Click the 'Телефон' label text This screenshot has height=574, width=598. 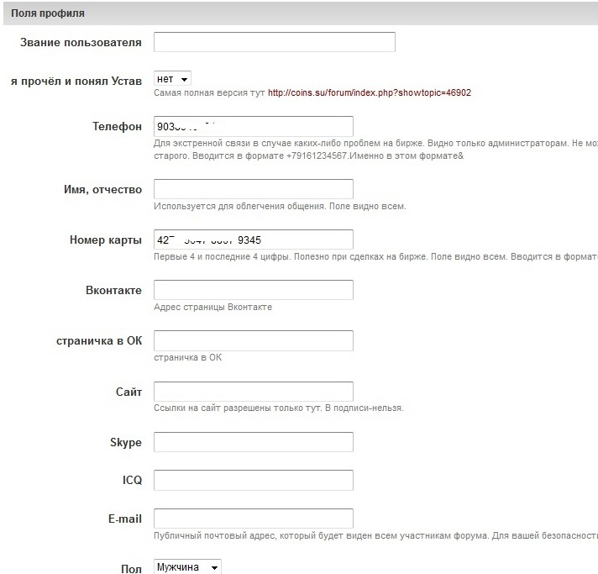click(117, 126)
